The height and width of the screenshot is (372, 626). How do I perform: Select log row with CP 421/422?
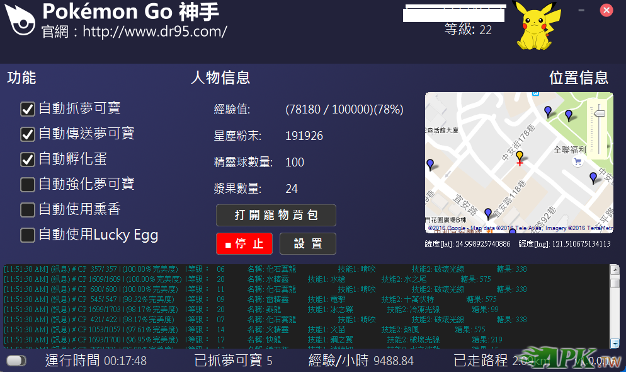(266, 319)
